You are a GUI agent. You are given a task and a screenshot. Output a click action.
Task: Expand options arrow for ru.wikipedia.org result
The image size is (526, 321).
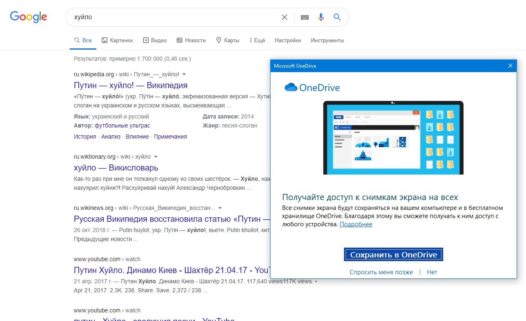[184, 75]
